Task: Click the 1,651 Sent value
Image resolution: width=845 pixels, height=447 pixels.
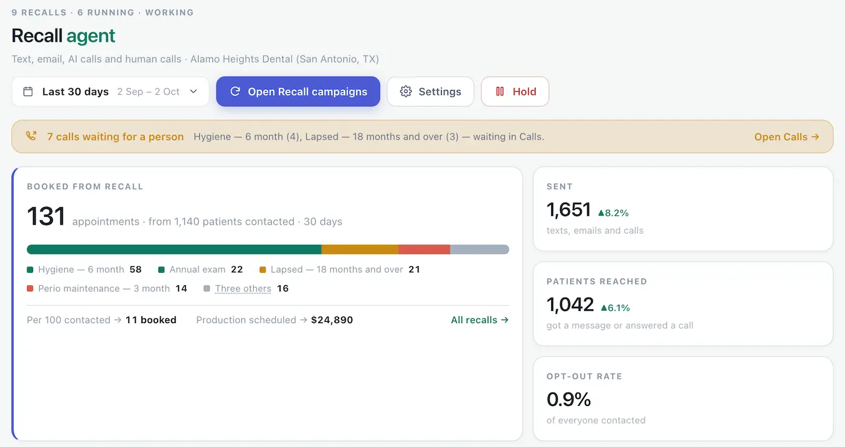Action: pos(569,210)
